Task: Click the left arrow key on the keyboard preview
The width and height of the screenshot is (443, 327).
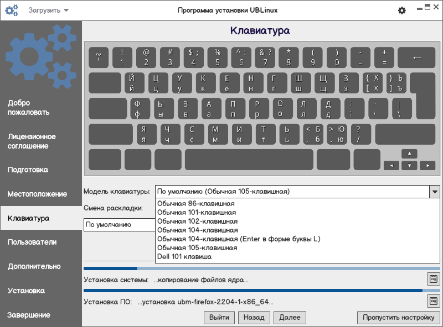Action: pyautogui.click(x=392, y=166)
